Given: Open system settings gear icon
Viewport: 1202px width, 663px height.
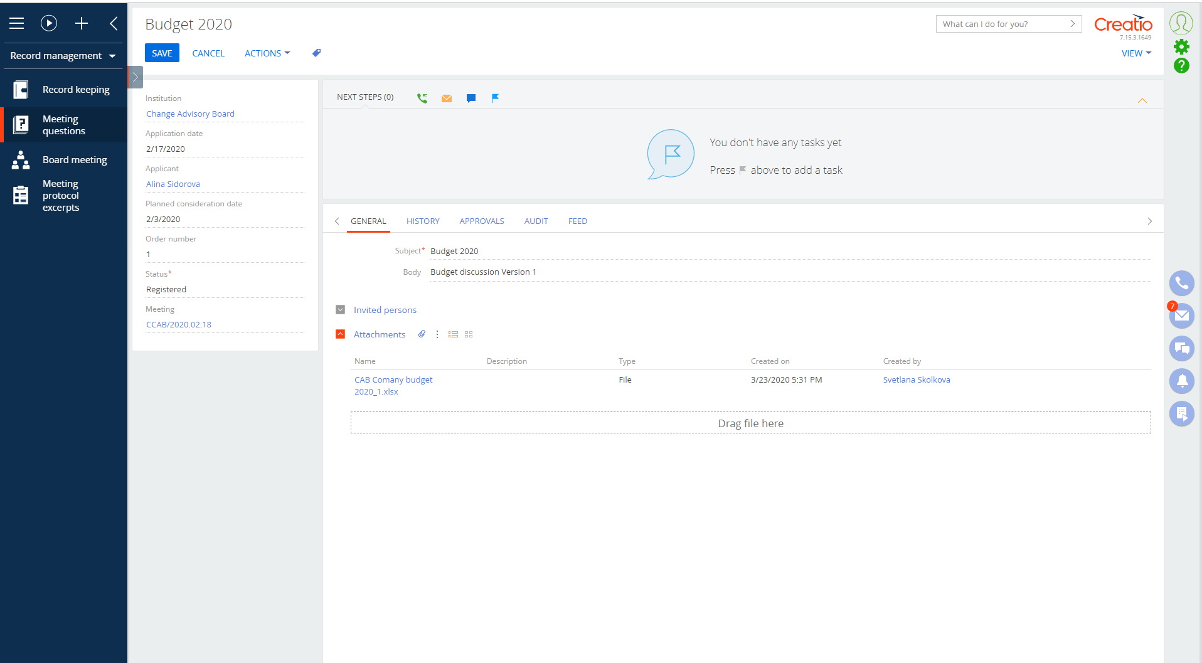Looking at the screenshot, I should 1182,46.
